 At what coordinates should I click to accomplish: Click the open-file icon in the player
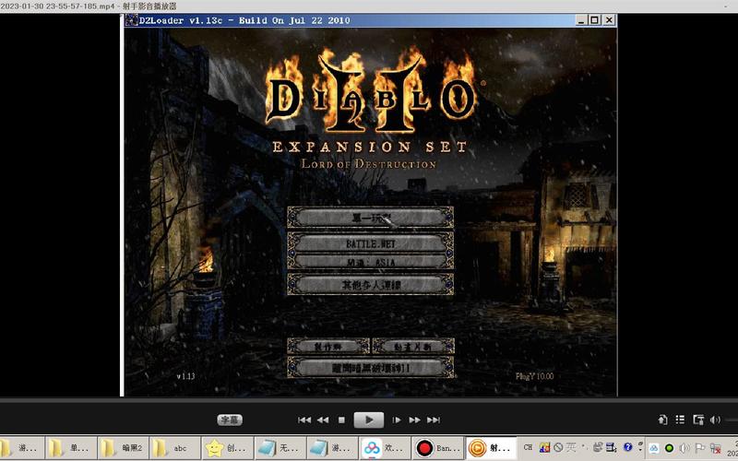point(662,420)
